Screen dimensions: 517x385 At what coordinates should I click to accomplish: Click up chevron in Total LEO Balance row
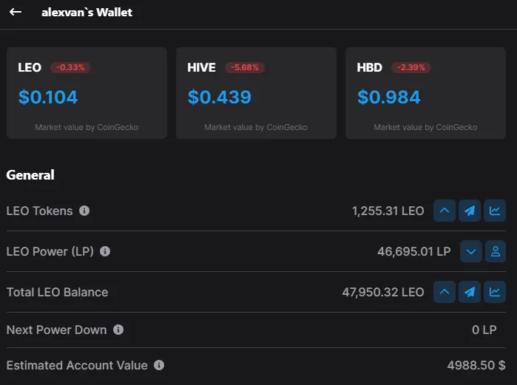coord(445,292)
